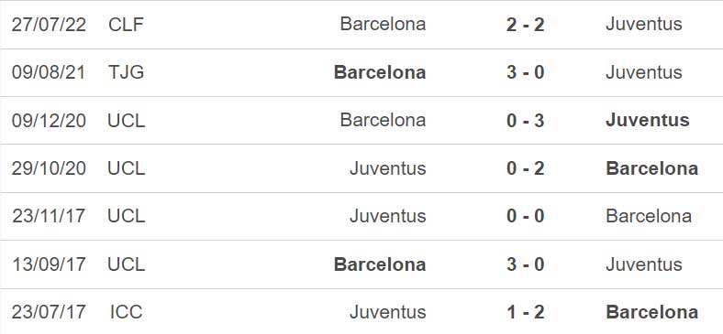This screenshot has width=723, height=334.
Task: Click Juventus away team in 27/07/22 row
Action: (644, 24)
